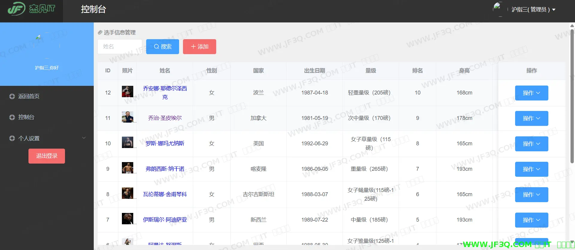Viewport: 575px width, 250px height.
Task: Click the admin avatar in top header
Action: (x=497, y=9)
